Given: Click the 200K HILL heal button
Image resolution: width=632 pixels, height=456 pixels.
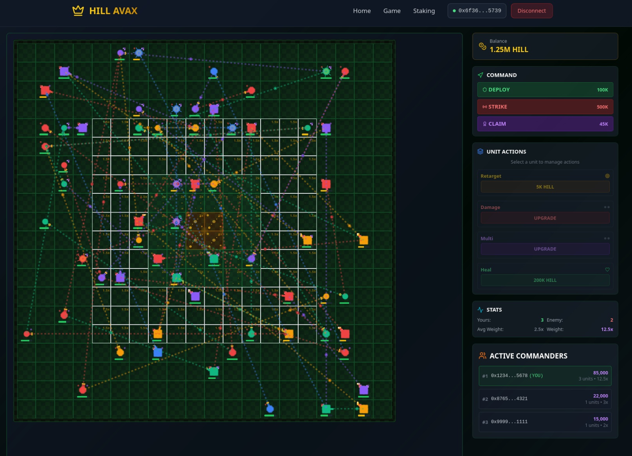Looking at the screenshot, I should coord(545,280).
